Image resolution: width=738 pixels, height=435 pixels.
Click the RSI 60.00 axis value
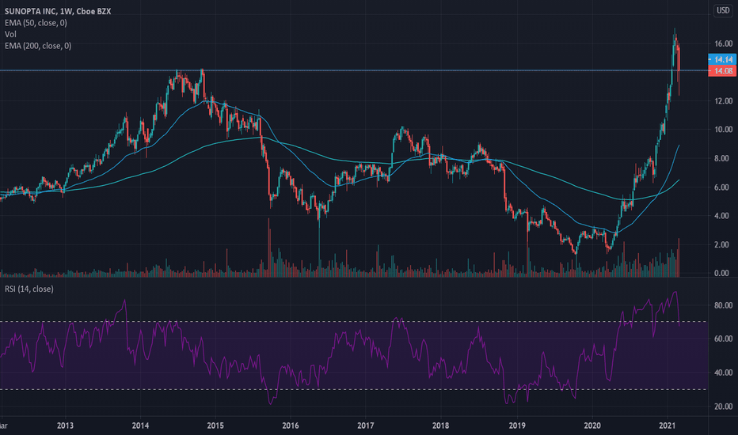[x=723, y=339]
